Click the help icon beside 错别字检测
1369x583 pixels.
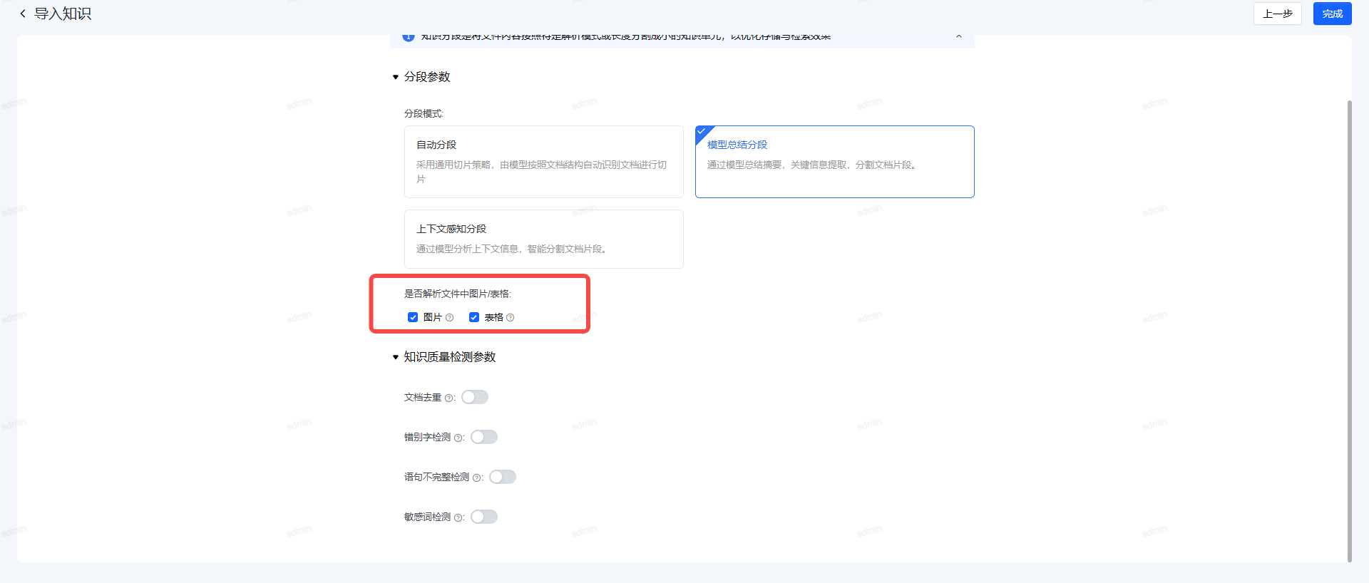point(458,438)
